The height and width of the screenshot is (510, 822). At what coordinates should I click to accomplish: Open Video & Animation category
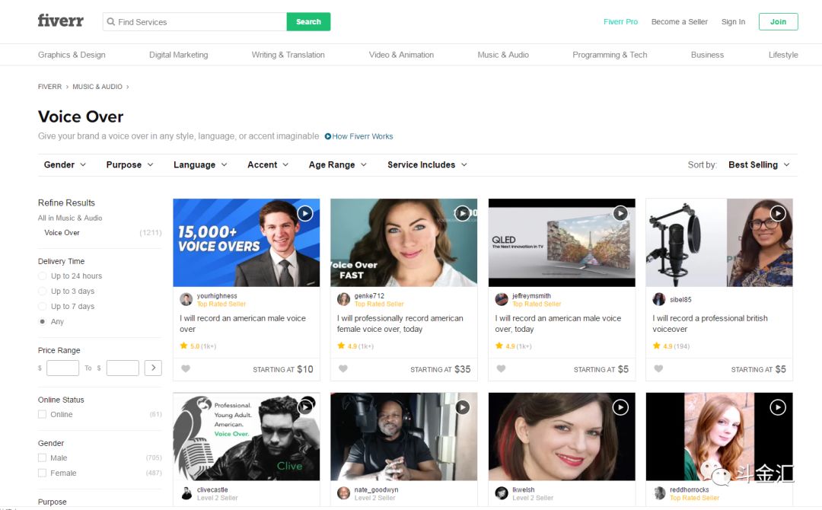tap(401, 55)
